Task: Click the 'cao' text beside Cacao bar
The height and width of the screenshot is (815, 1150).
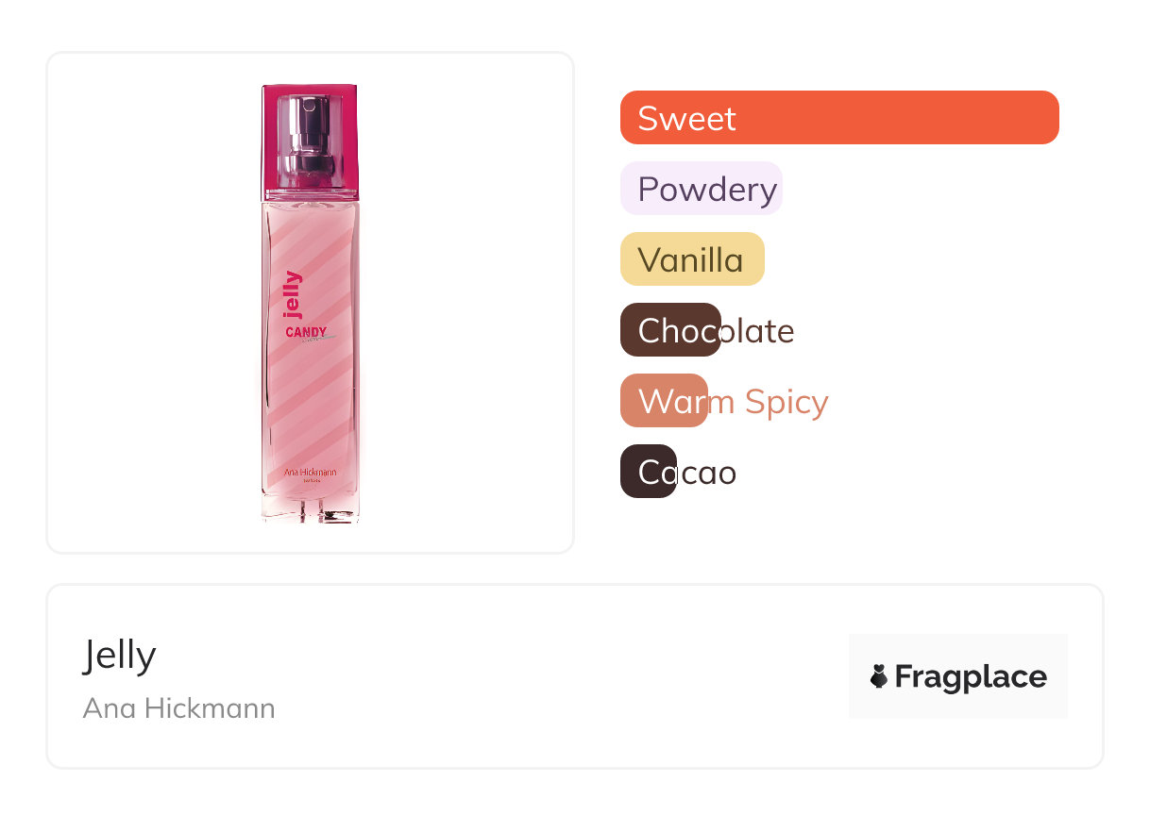Action: coord(708,473)
